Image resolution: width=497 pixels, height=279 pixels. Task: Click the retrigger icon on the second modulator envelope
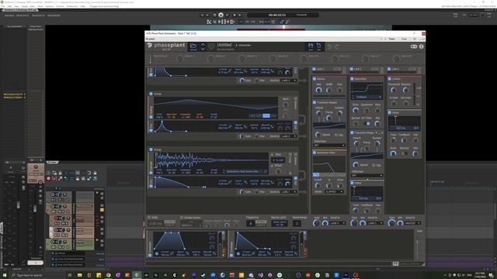pyautogui.click(x=238, y=253)
